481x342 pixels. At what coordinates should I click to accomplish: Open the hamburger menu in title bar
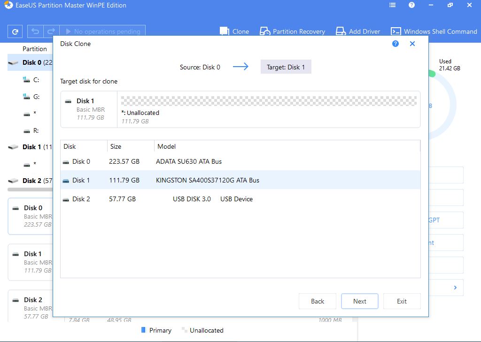pyautogui.click(x=392, y=5)
